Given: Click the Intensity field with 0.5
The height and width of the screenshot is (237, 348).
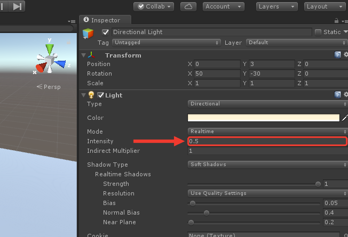Looking at the screenshot, I should [x=267, y=141].
